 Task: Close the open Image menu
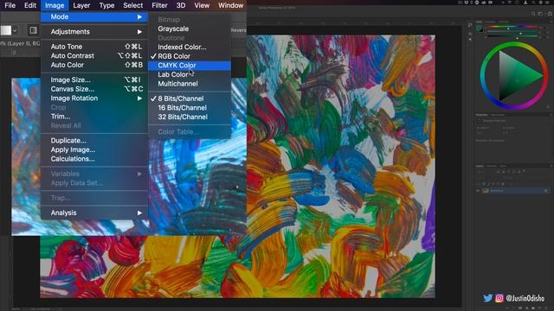click(55, 5)
